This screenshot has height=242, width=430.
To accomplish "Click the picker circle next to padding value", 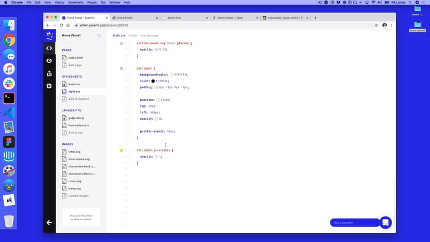I will [156, 87].
